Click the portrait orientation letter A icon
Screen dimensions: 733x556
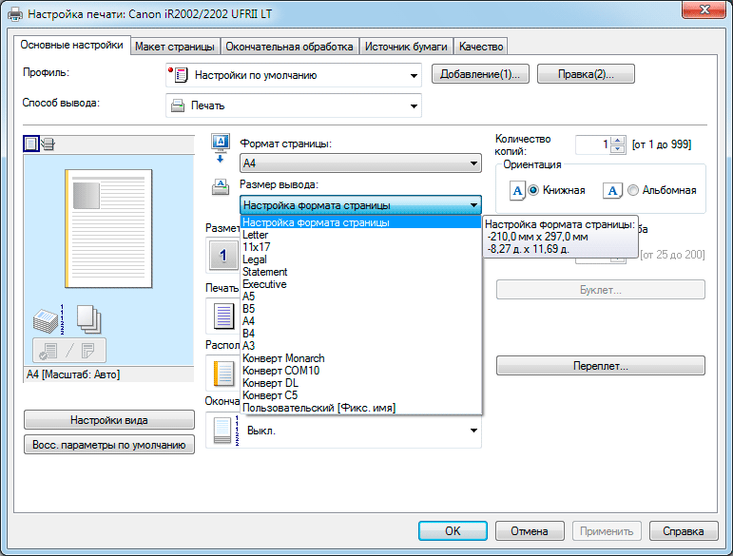517,191
